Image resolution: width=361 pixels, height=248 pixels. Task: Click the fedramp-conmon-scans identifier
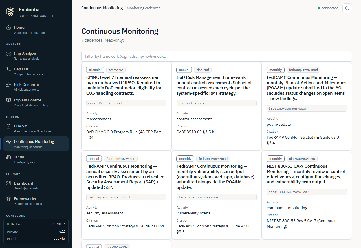pyautogui.click(x=217, y=197)
